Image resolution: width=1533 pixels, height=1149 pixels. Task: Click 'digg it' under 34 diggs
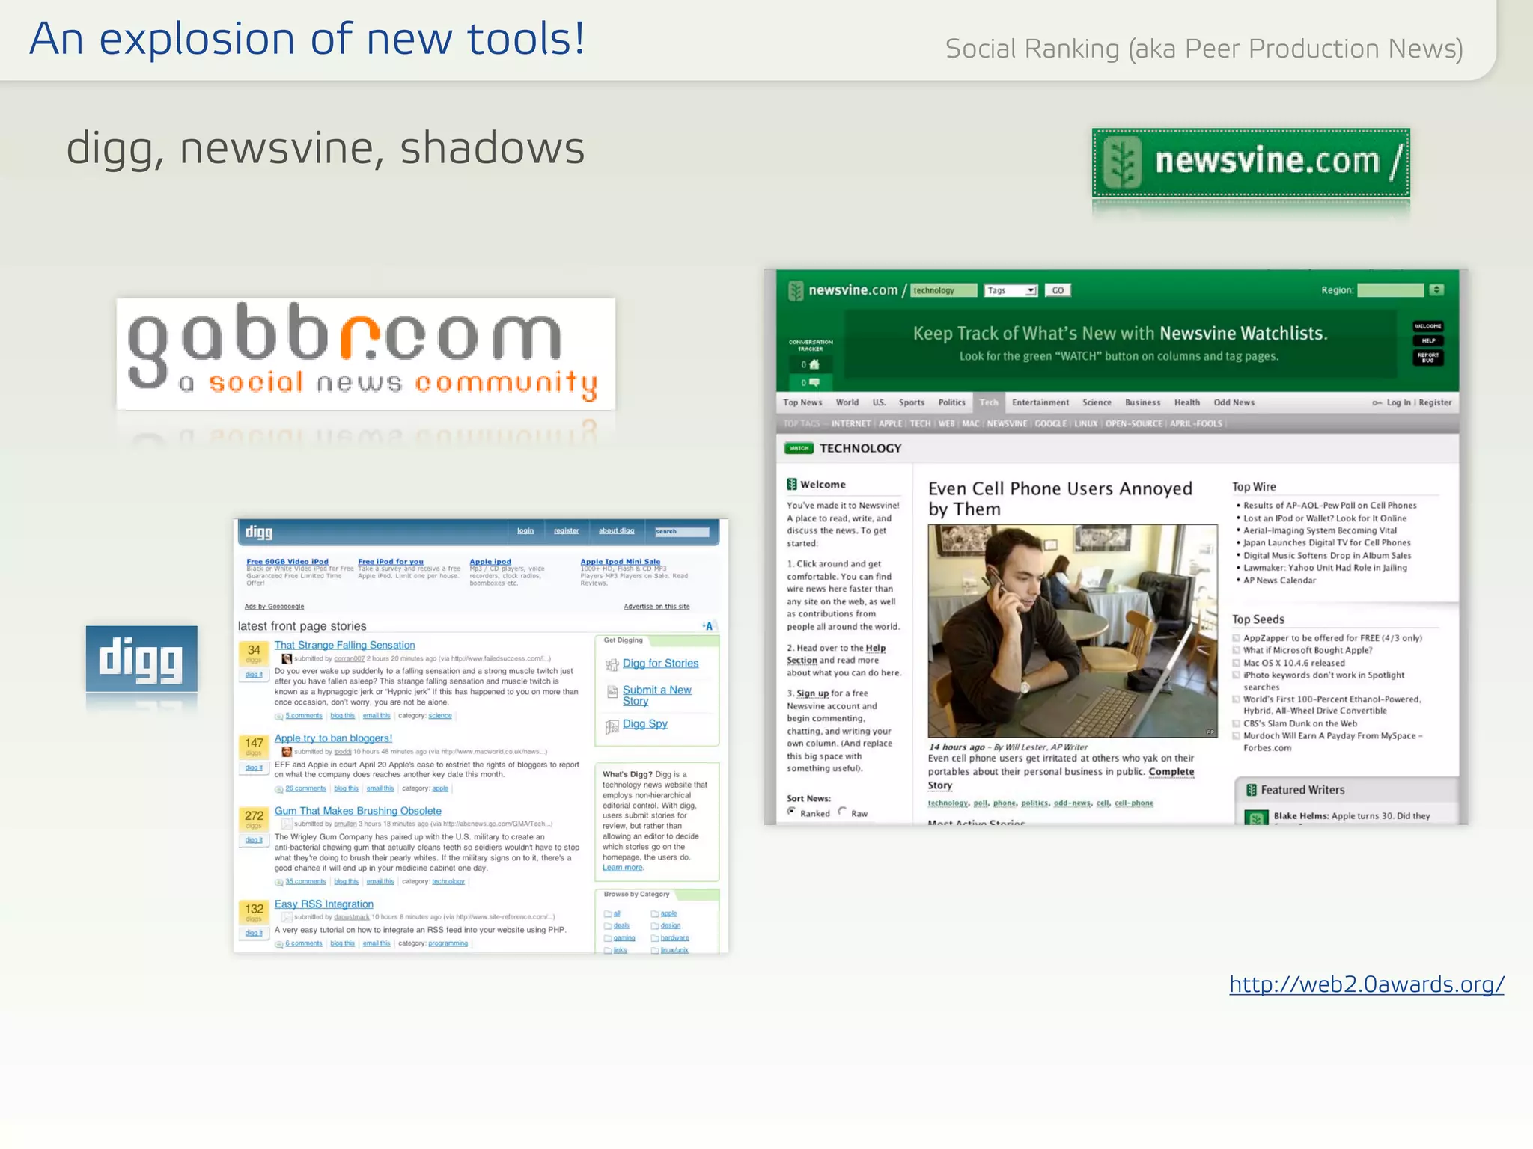[x=254, y=675]
